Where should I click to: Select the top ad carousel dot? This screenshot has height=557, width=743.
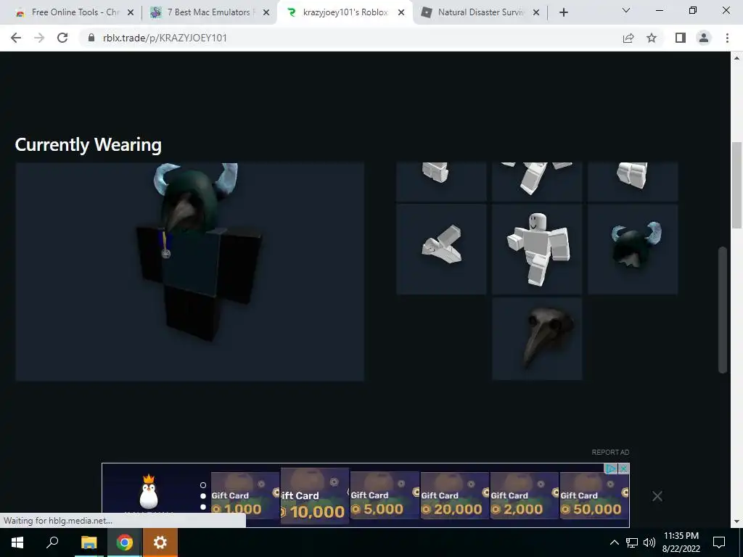click(x=203, y=485)
